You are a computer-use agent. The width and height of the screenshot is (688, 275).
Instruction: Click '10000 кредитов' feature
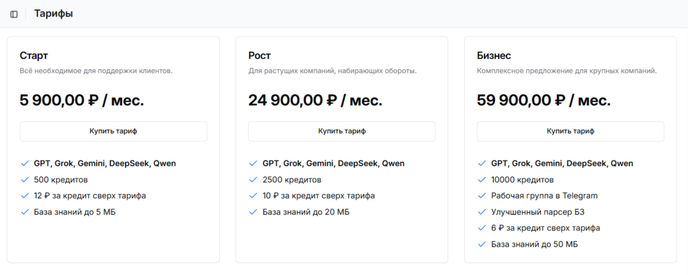click(x=523, y=180)
